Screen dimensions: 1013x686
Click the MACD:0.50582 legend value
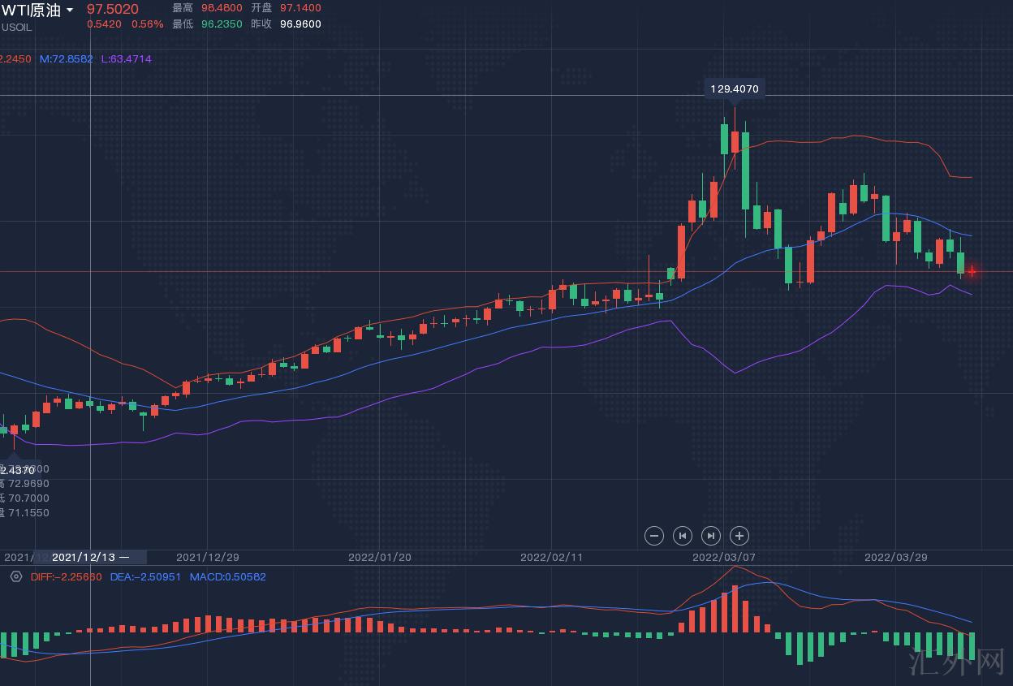coord(227,577)
